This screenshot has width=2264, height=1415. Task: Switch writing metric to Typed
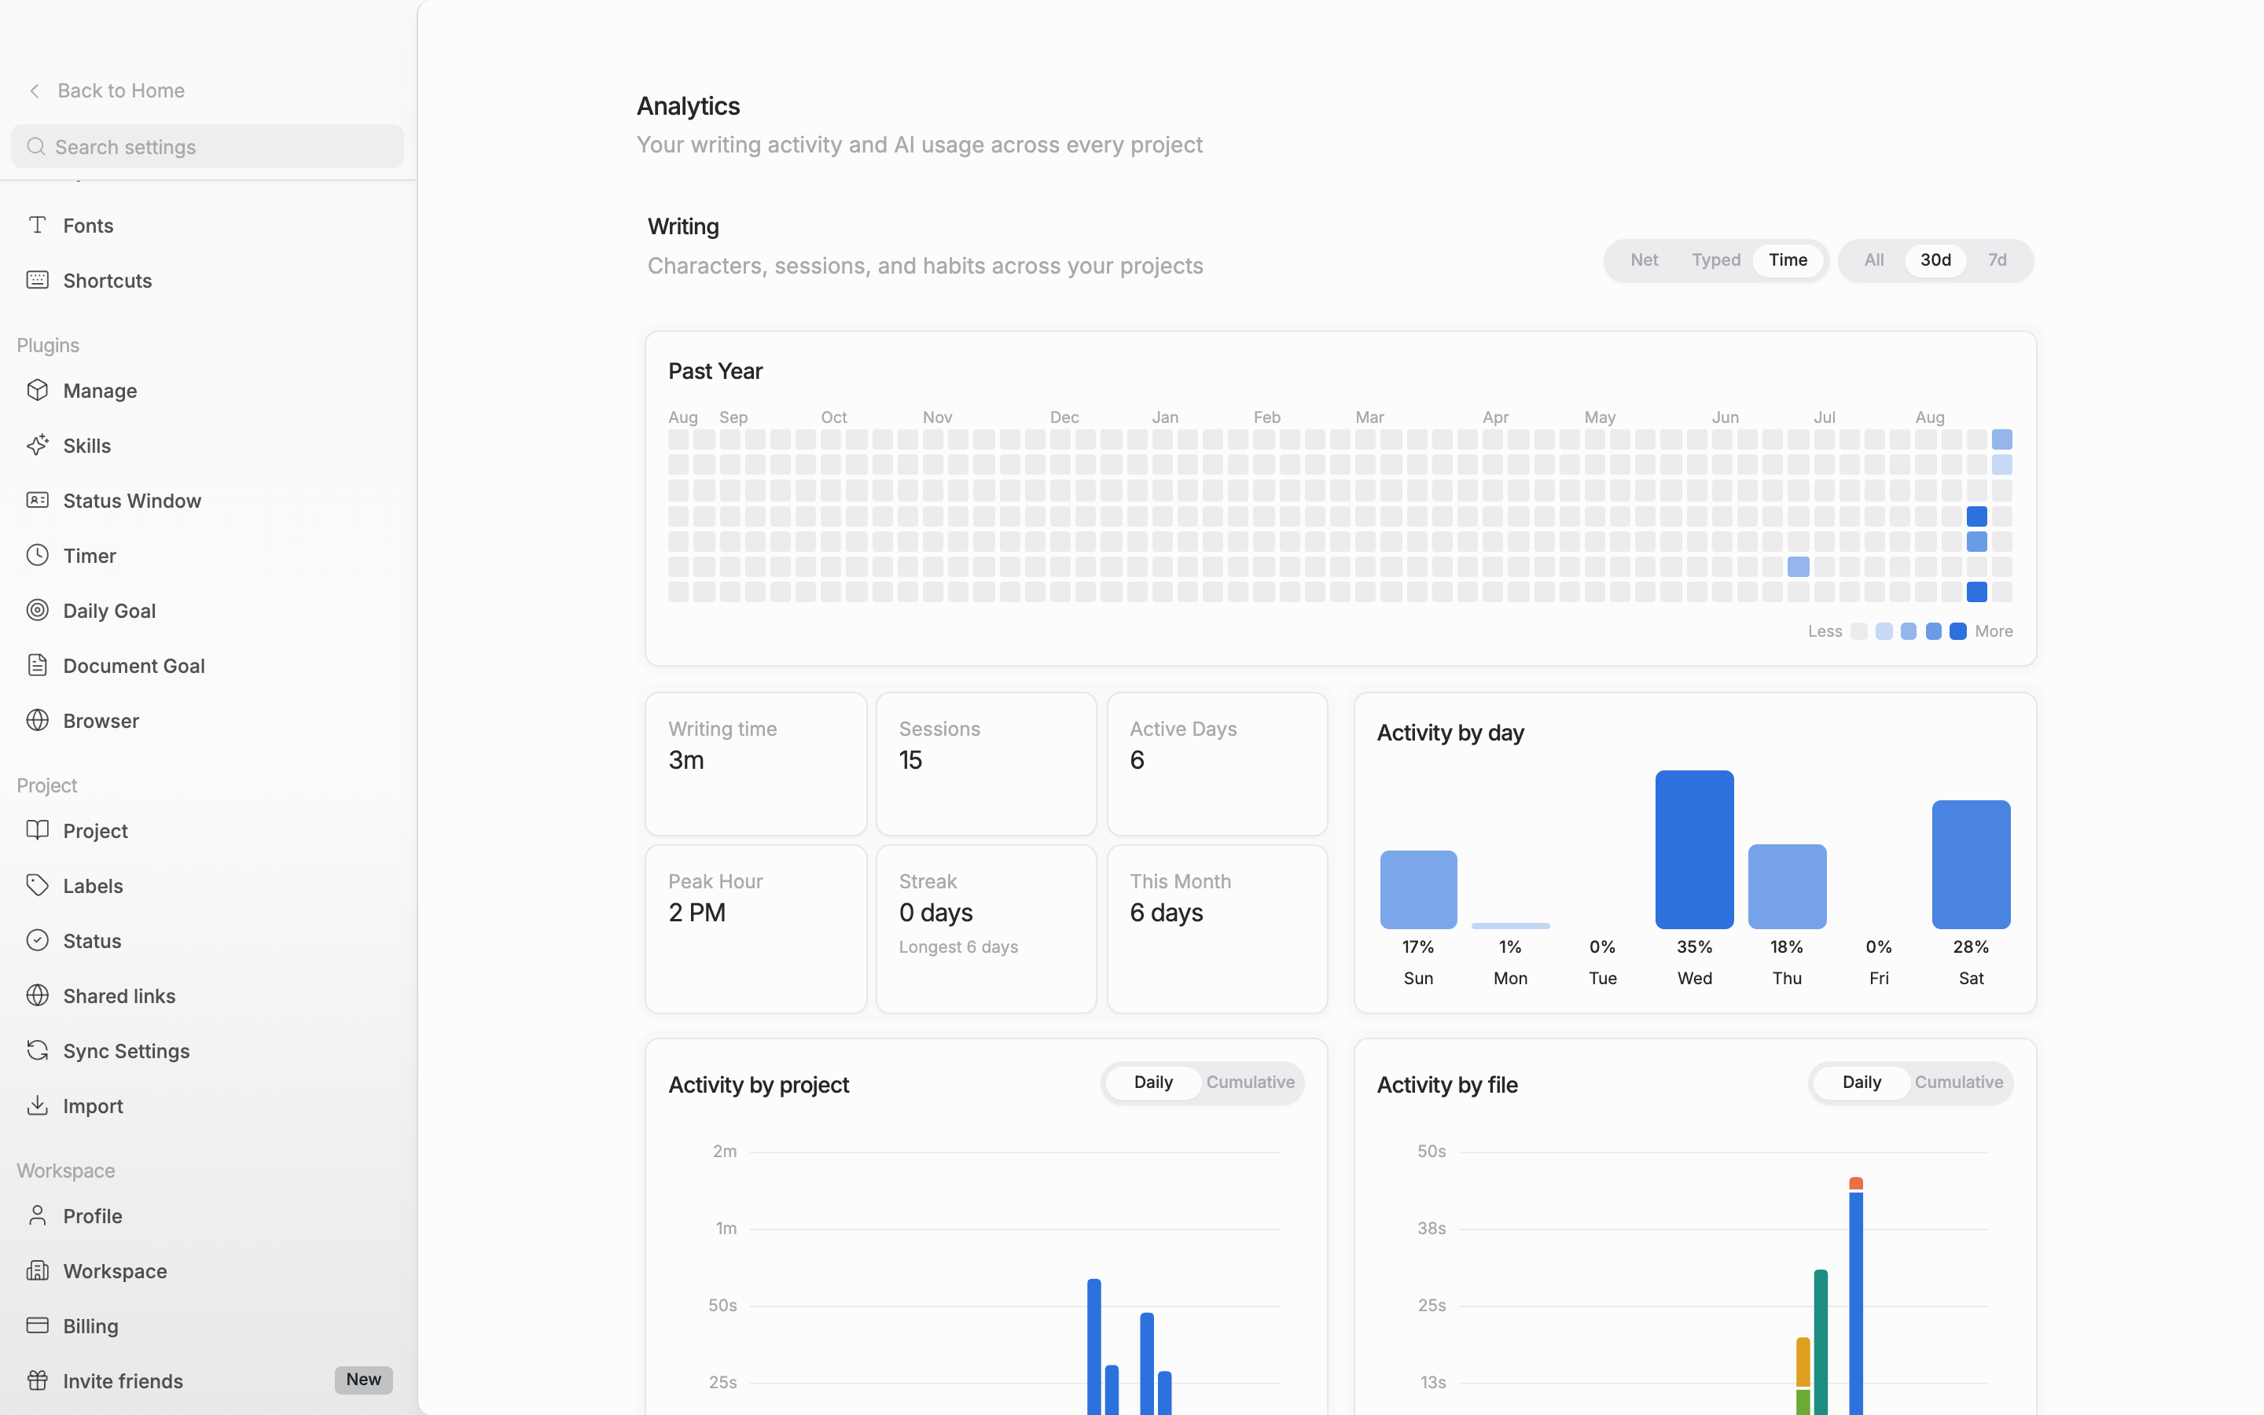coord(1716,260)
